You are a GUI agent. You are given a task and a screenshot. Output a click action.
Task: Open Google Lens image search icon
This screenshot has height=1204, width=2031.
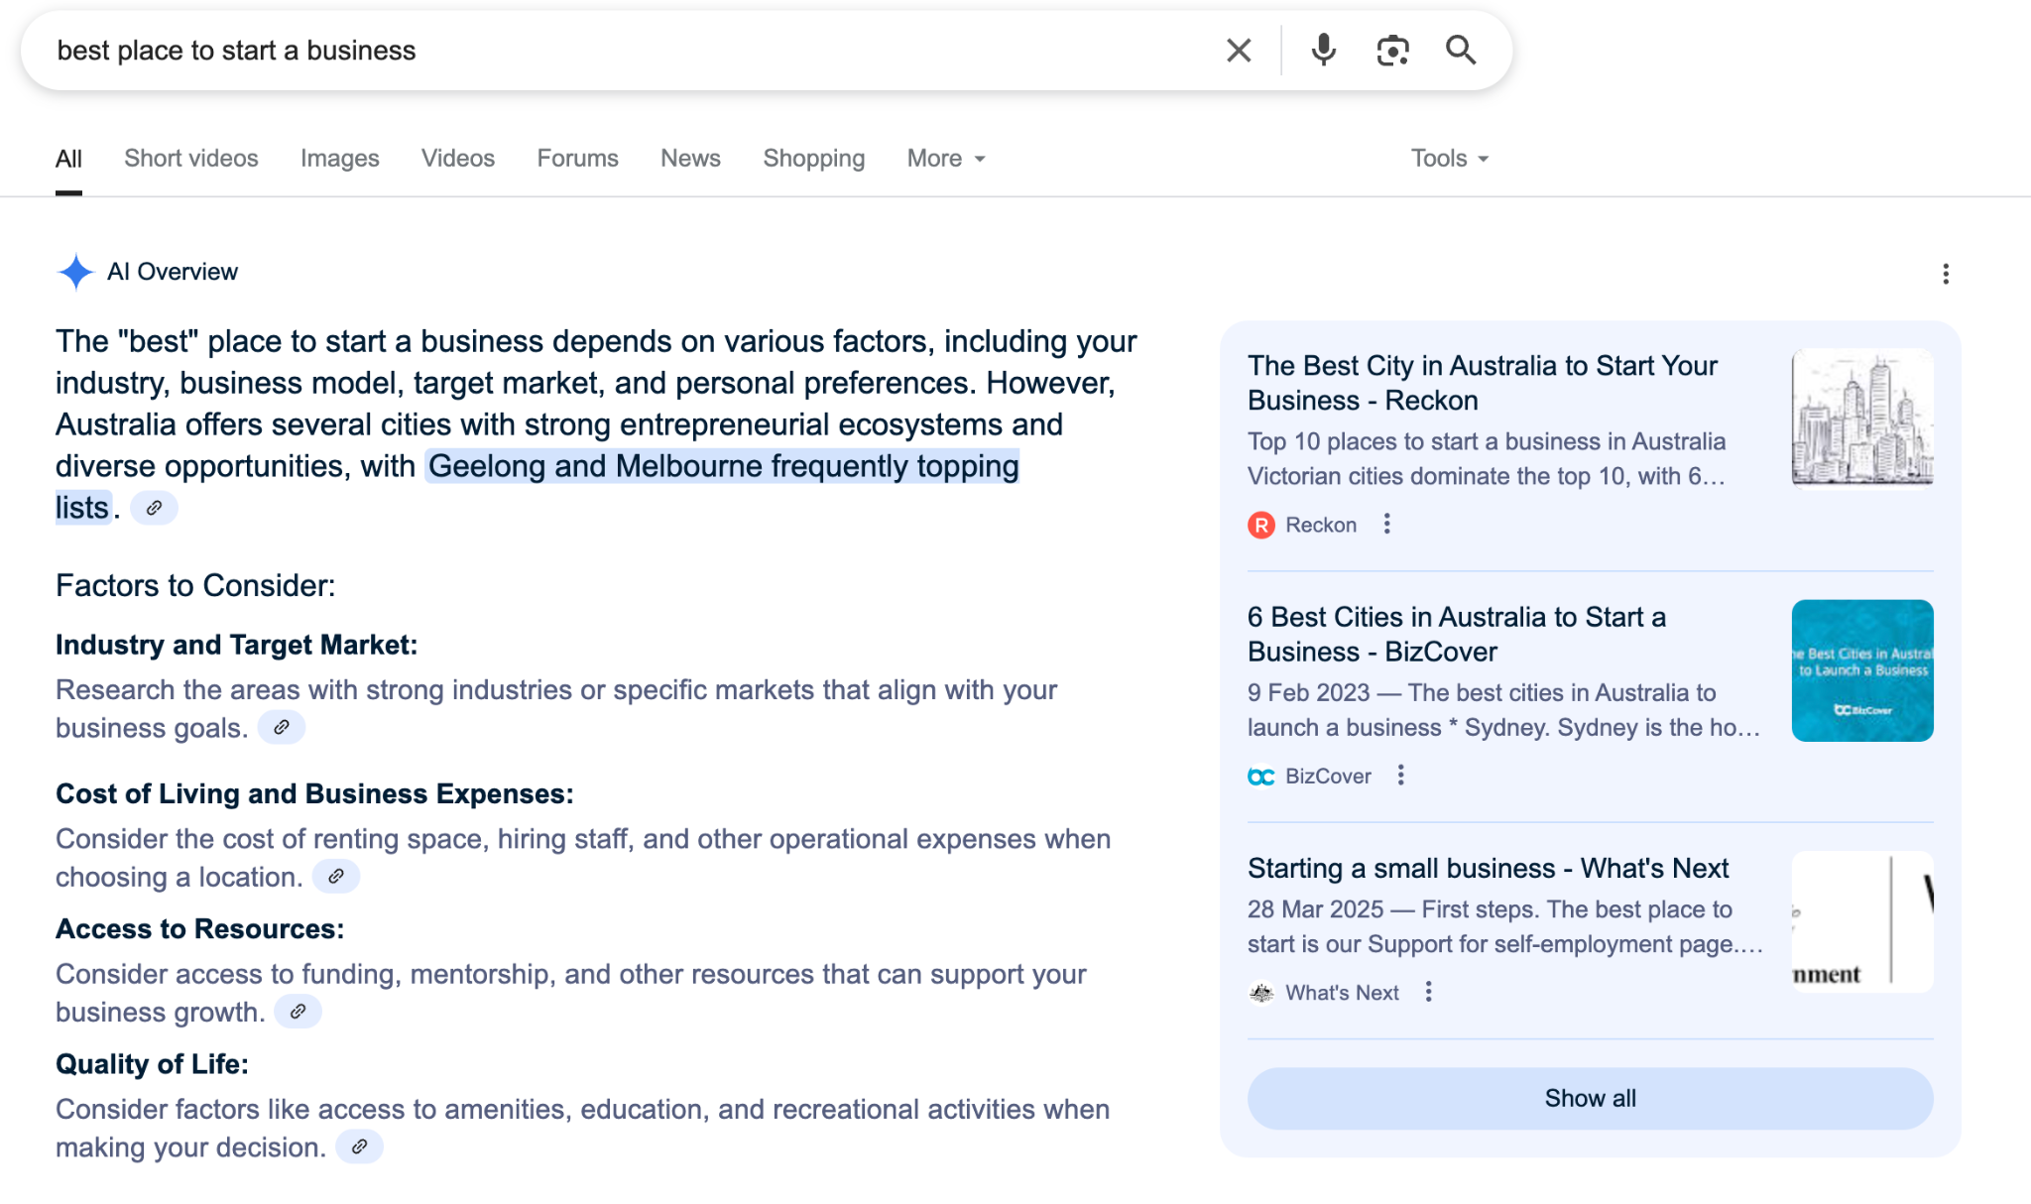1392,51
